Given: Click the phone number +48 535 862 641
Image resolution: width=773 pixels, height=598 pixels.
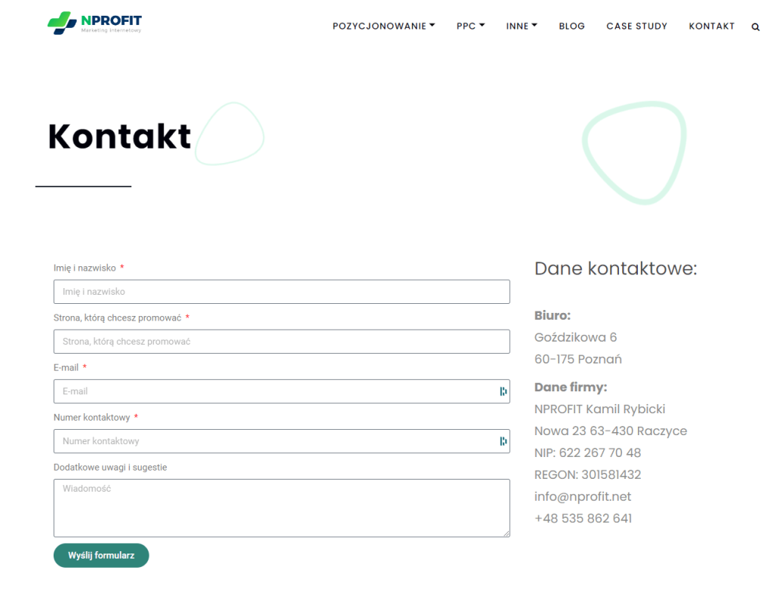Looking at the screenshot, I should [x=583, y=518].
